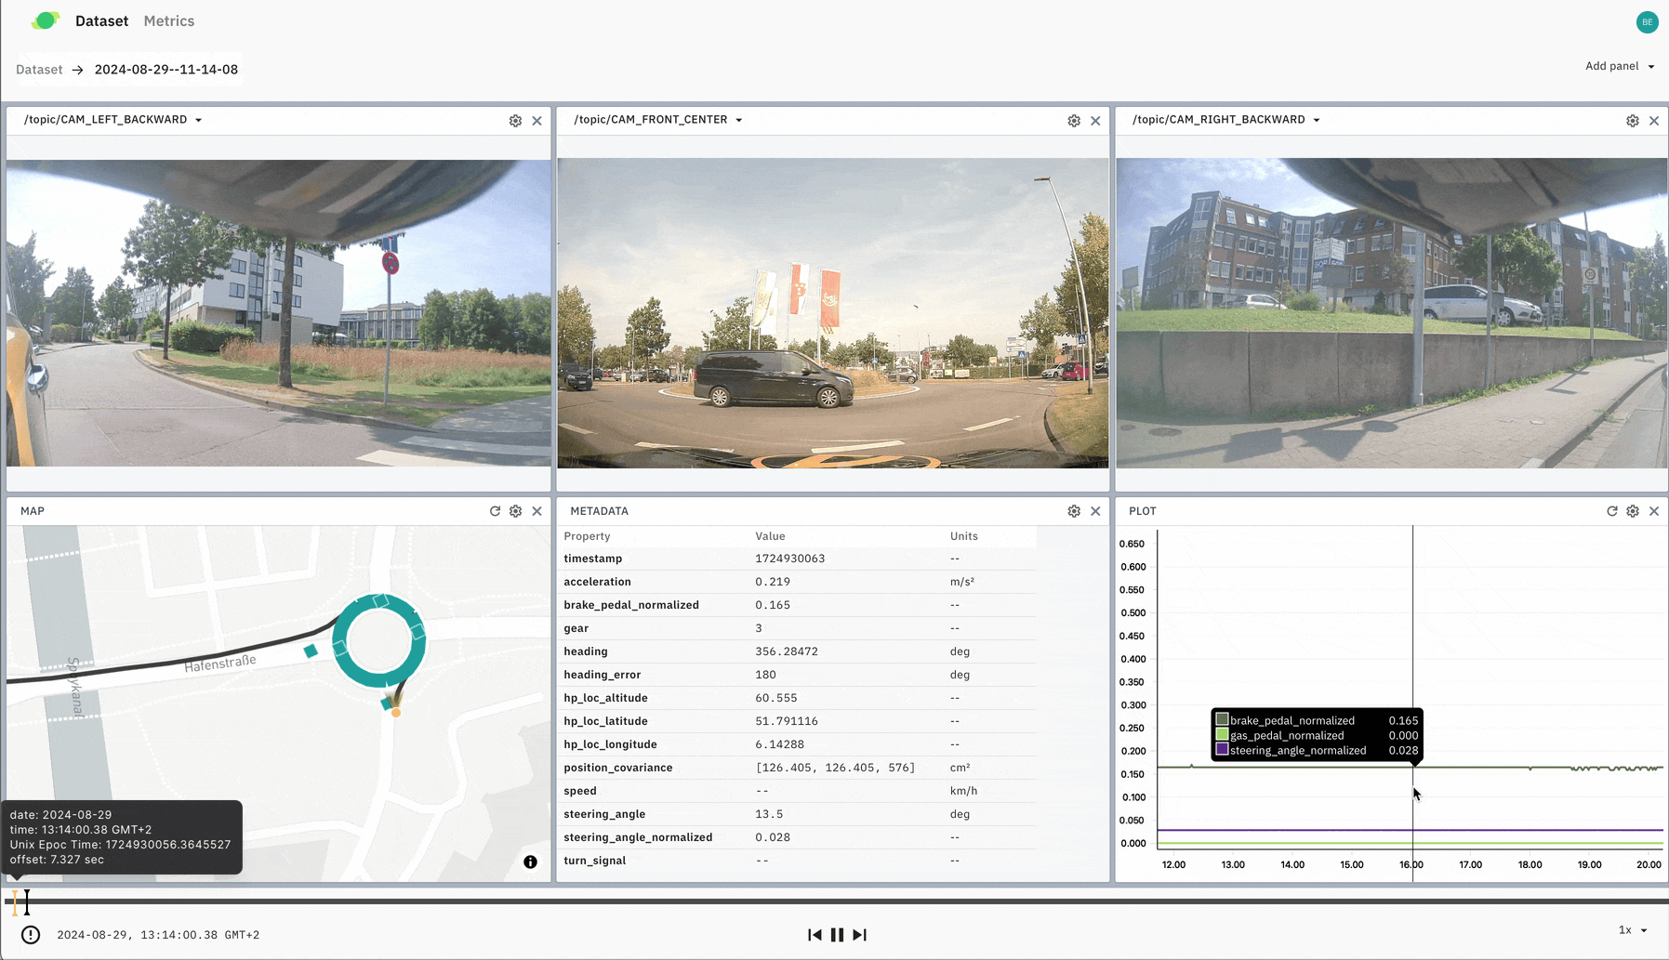Image resolution: width=1669 pixels, height=960 pixels.
Task: Go to Dataset breadcrumb link
Action: coord(39,70)
